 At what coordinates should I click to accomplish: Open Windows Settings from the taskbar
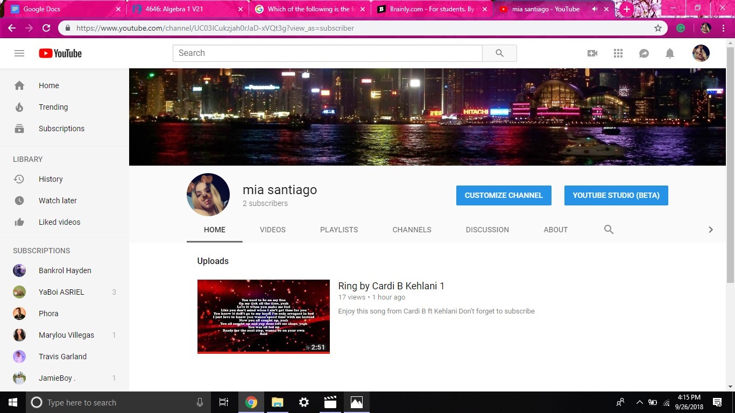pos(304,402)
